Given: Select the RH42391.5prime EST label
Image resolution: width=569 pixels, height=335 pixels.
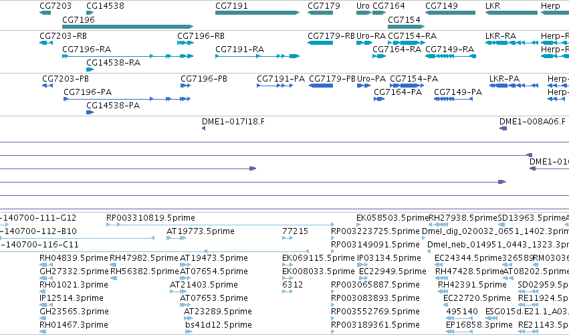Looking at the screenshot, I should (472, 285).
